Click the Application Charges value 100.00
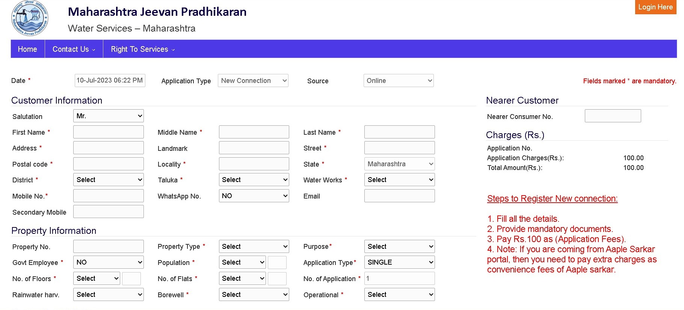The height and width of the screenshot is (310, 684). click(633, 158)
